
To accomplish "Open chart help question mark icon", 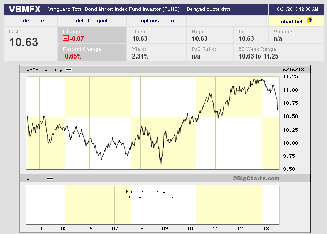I will coord(310,21).
